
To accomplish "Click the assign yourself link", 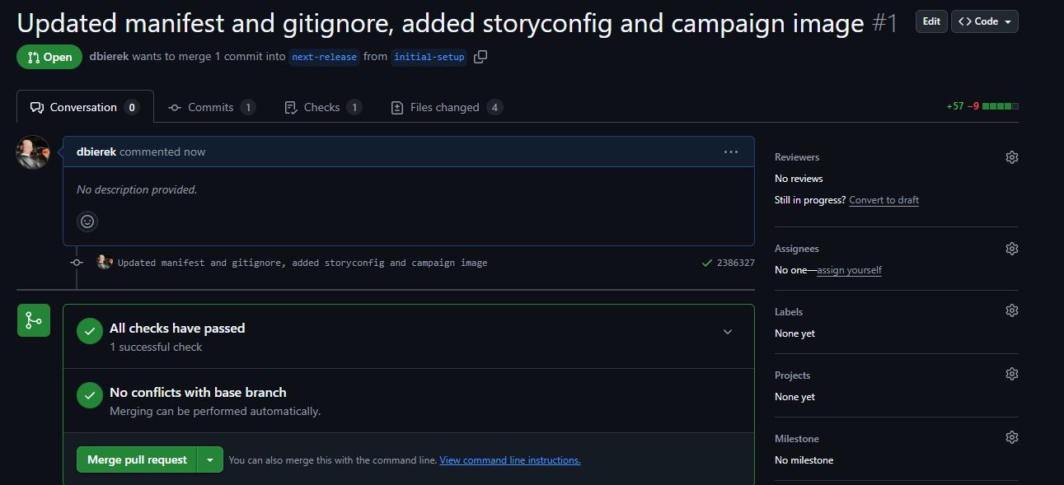I will (849, 270).
